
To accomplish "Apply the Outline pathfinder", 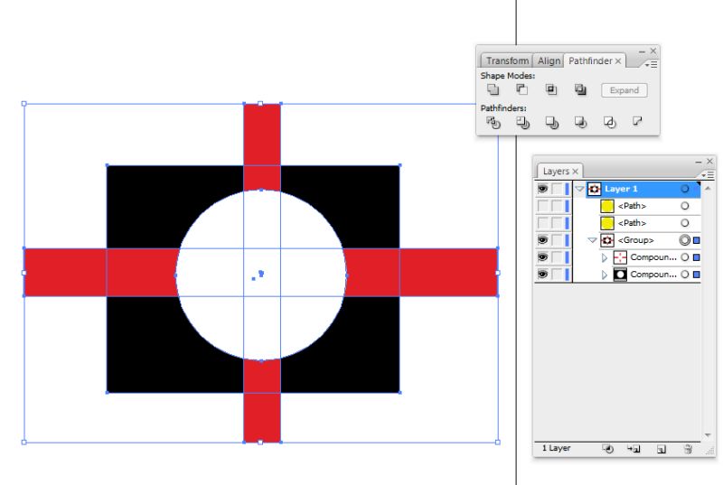I will point(609,123).
